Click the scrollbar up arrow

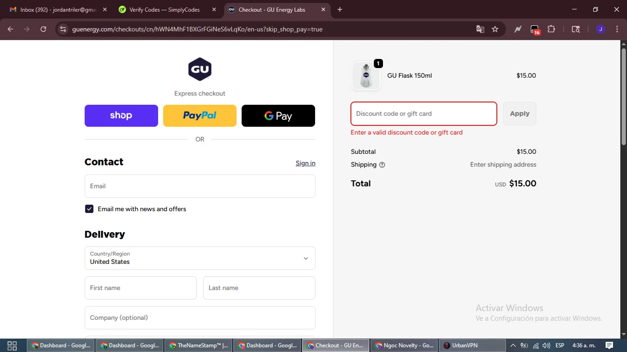pyautogui.click(x=624, y=43)
